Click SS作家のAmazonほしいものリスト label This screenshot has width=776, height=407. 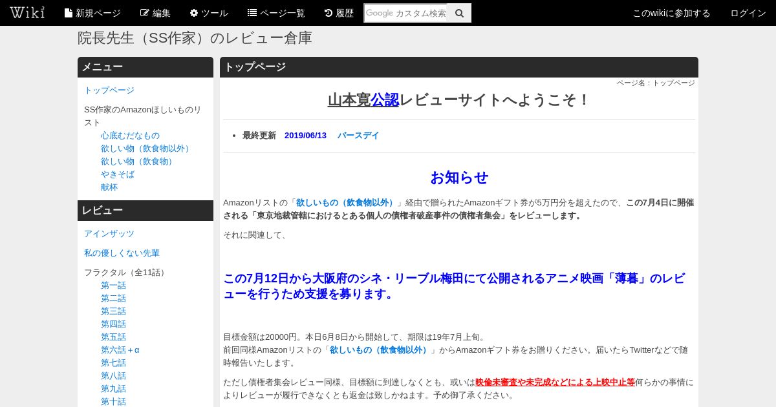click(143, 116)
